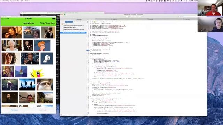The width and height of the screenshot is (223, 125).
Task: Click the search field in inspector toolbar
Action: pos(187,17)
